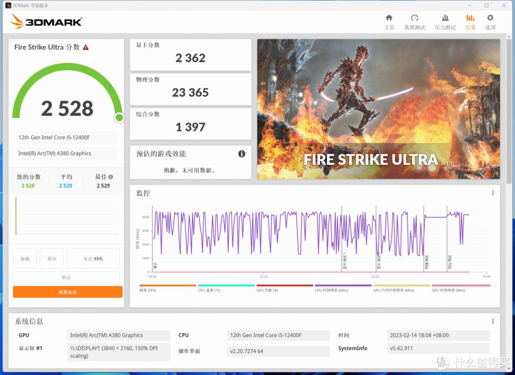Screen dimensions: 515x375
Task: Click the Fire Strike Ultra preview image
Action: click(378, 110)
